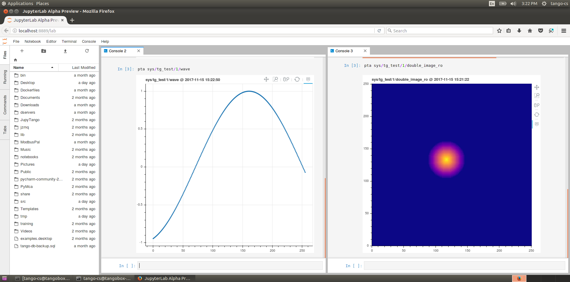Viewport: 570px width, 282px height.
Task: Toggle Hover tool on wave plot
Action: pyautogui.click(x=308, y=79)
